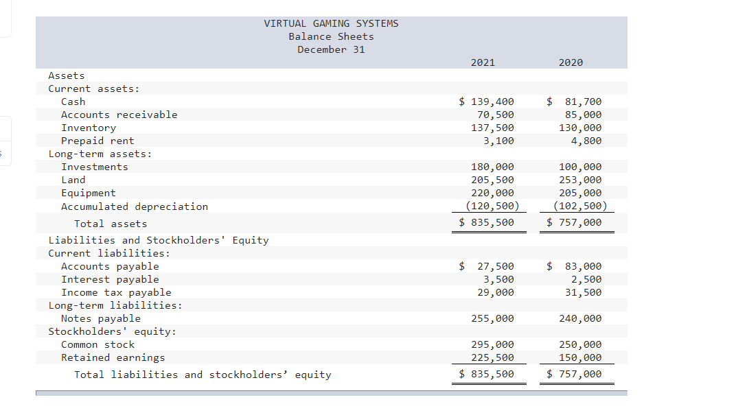Click the Interest payable value 3,500

click(x=498, y=279)
